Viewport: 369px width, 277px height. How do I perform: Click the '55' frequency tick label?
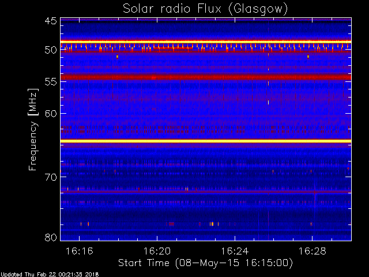point(51,82)
